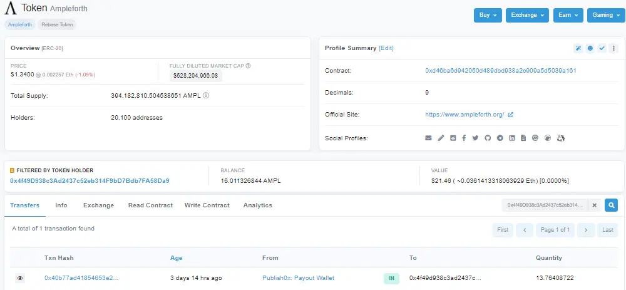Click the checkmark icon in Profile Summary
The height and width of the screenshot is (290, 626).
(x=602, y=48)
